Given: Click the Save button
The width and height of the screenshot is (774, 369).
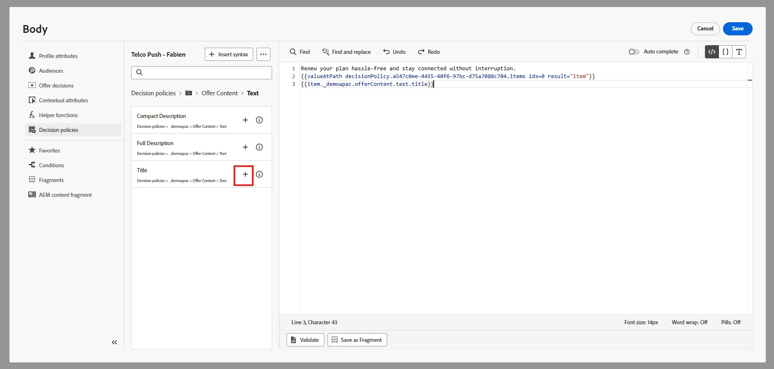Looking at the screenshot, I should (x=738, y=29).
